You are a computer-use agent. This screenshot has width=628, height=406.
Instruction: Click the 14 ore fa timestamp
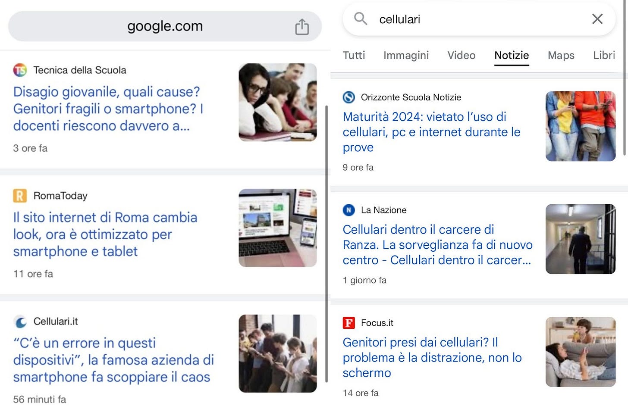(x=361, y=393)
